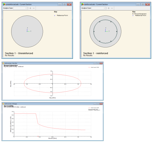
Task: Click the reinforcement ring in reinforced section
Action: coord(106,20)
